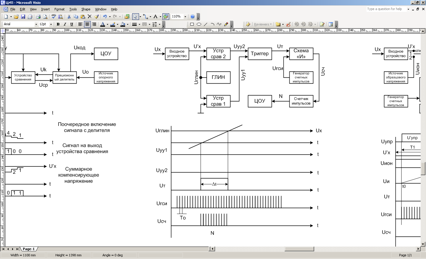Click the Paste clipboard icon

(x=83, y=17)
